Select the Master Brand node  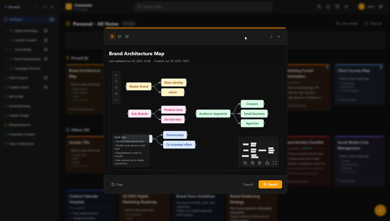click(139, 87)
